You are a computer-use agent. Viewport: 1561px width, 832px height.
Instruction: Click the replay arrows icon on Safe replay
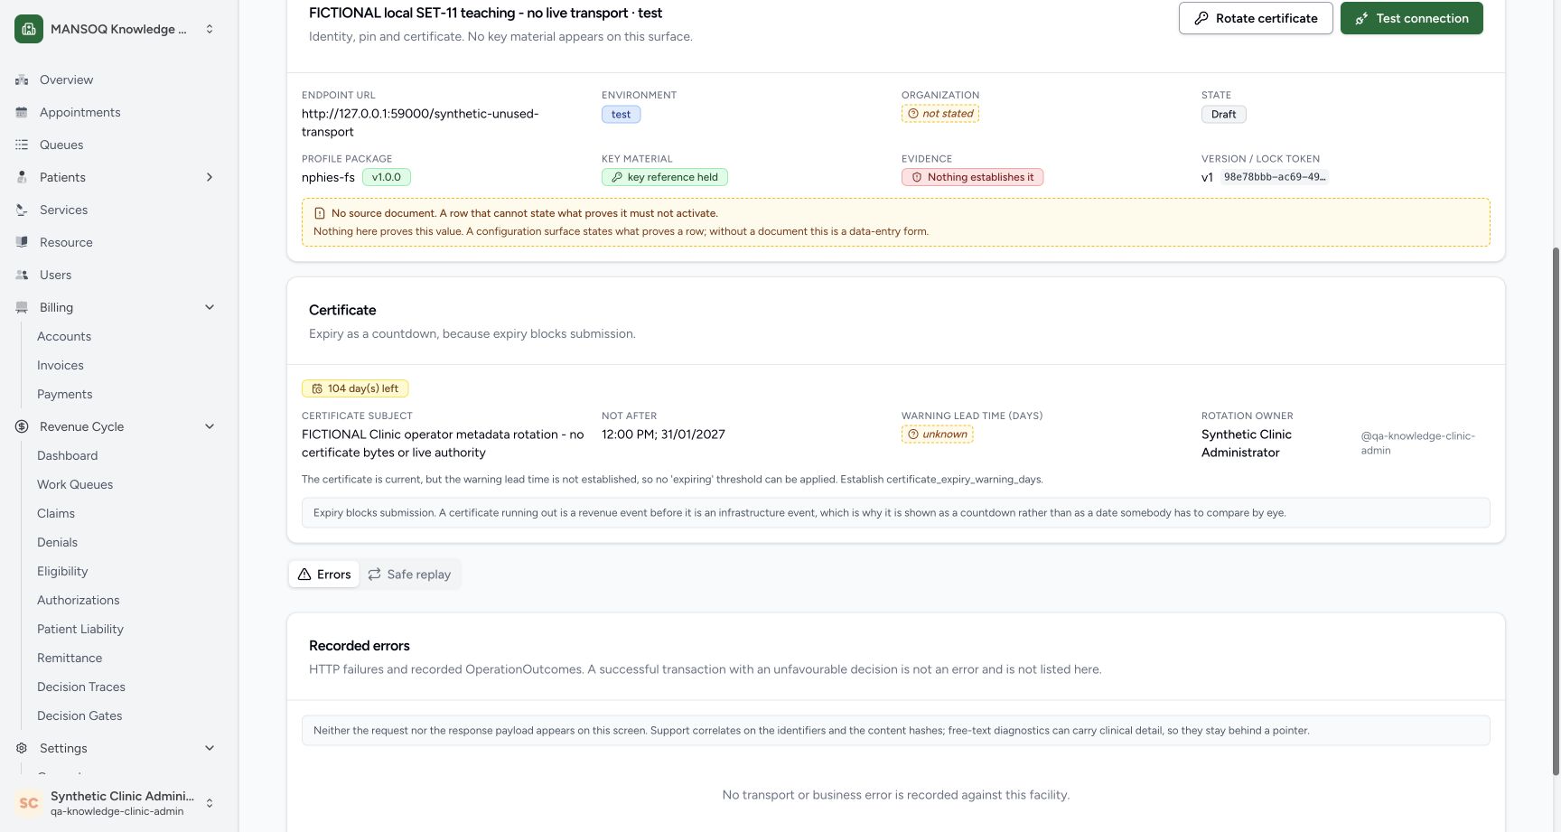[x=374, y=575]
